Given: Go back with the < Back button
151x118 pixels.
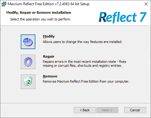Looking at the screenshot, I should click(85, 110).
